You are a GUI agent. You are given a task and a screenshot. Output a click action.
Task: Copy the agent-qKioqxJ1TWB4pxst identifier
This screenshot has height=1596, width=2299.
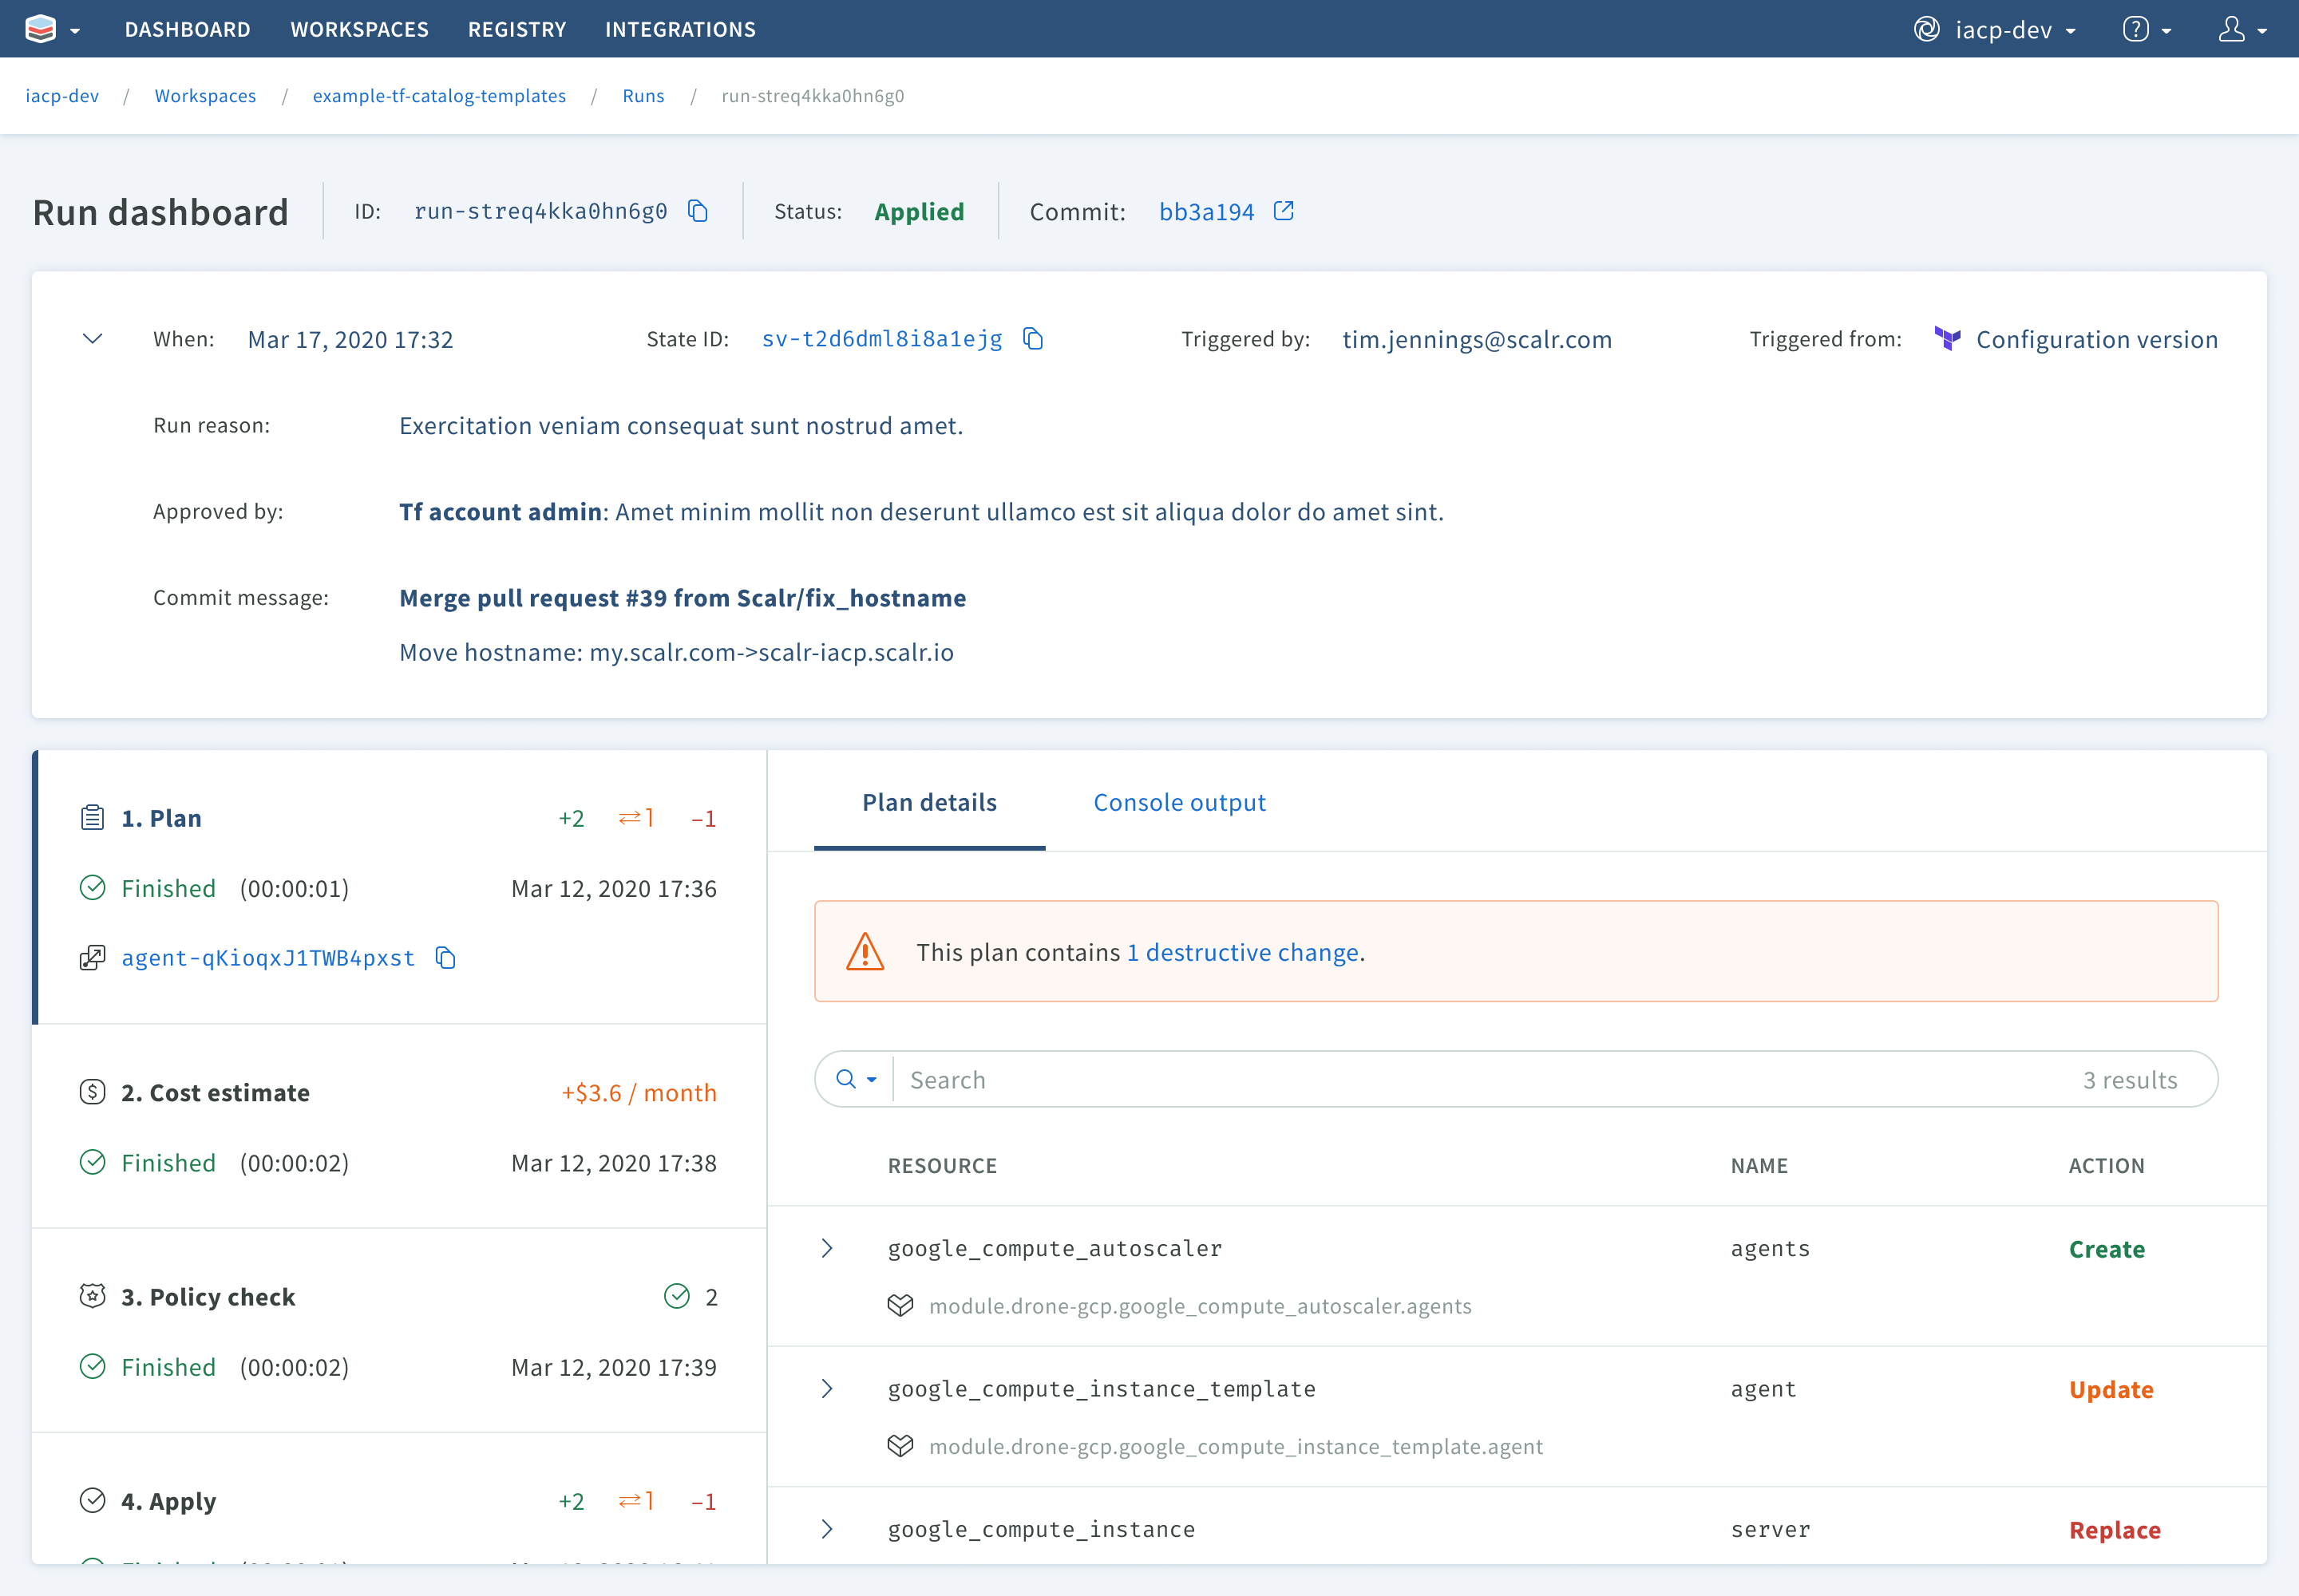click(445, 957)
